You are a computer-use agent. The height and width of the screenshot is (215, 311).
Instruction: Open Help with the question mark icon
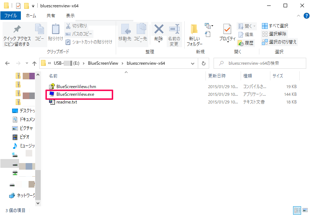pos(307,16)
